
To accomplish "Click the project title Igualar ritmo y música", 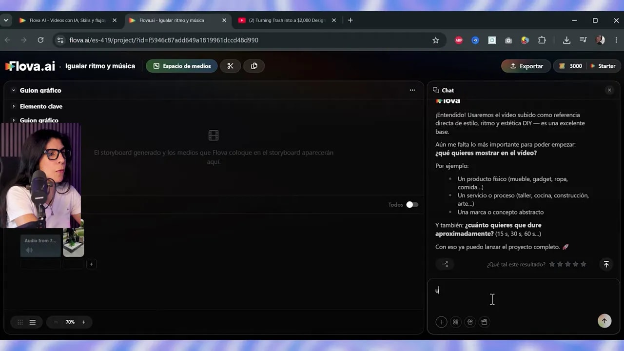I will [100, 66].
